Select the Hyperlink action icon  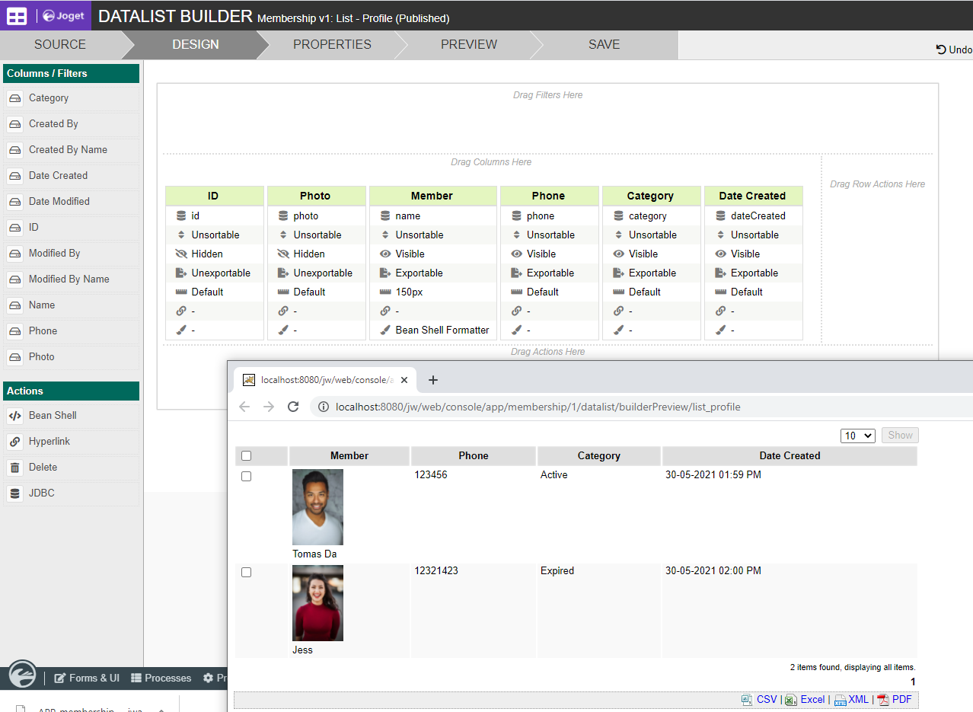(x=14, y=442)
